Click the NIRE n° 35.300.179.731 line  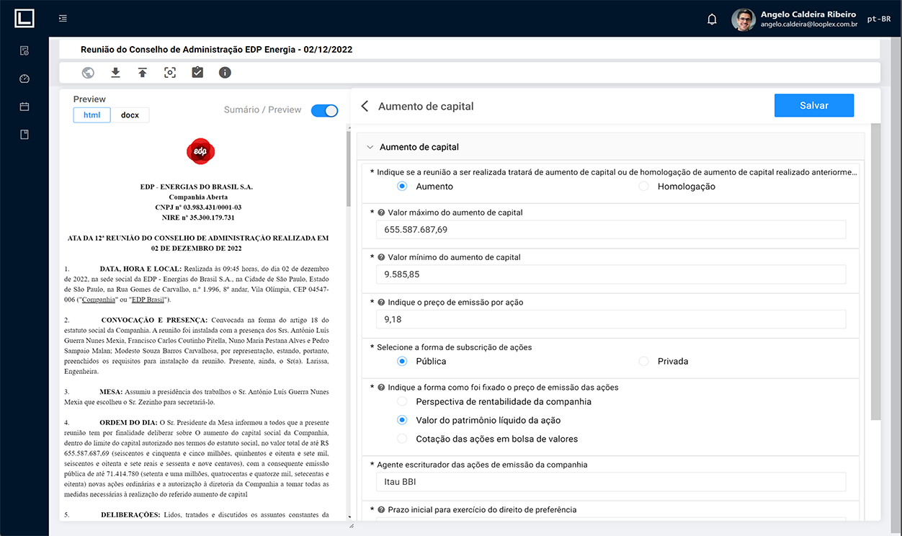[198, 218]
